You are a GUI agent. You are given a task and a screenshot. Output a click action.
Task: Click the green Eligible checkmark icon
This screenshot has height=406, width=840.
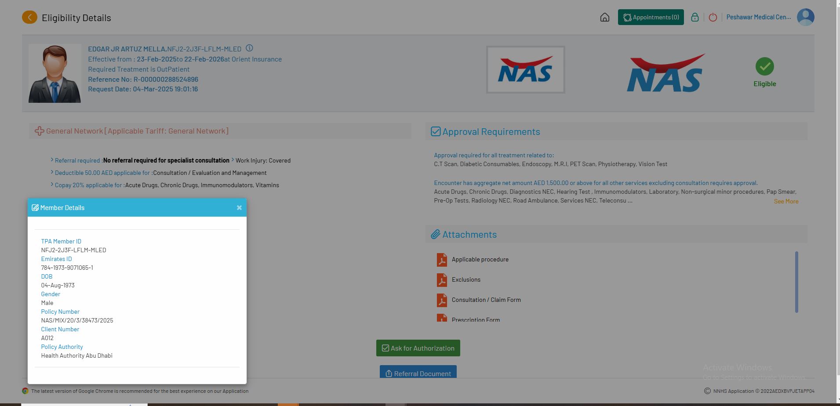[765, 66]
